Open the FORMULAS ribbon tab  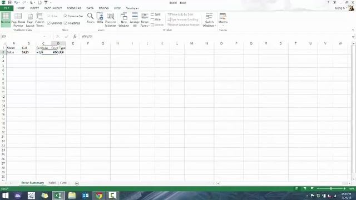tap(74, 8)
